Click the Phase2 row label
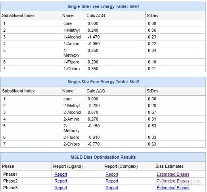This screenshot has height=192, width=207. coord(10,181)
